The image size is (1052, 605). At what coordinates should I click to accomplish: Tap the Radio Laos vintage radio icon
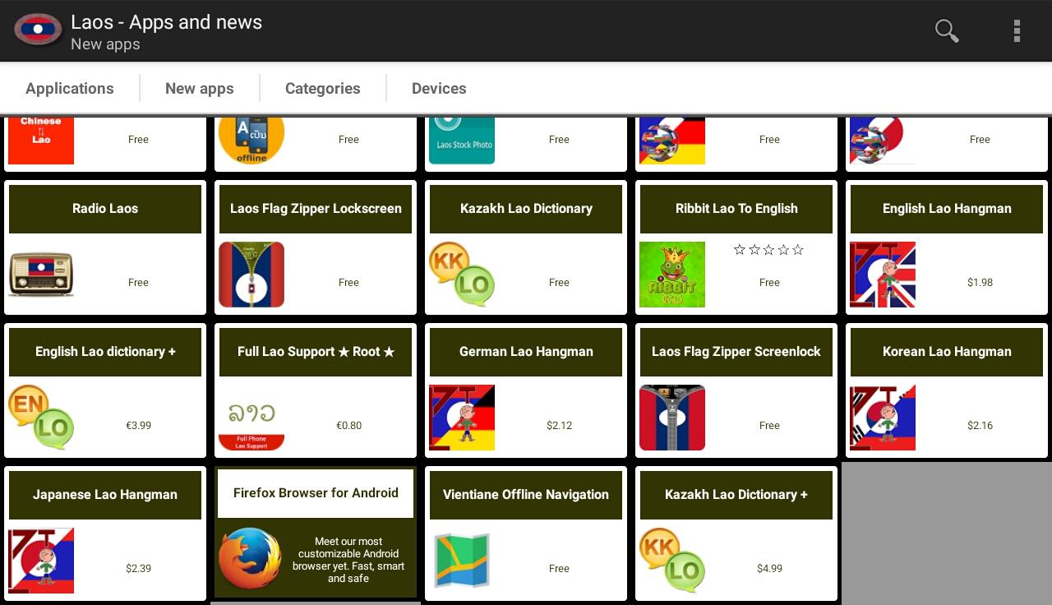click(x=41, y=275)
